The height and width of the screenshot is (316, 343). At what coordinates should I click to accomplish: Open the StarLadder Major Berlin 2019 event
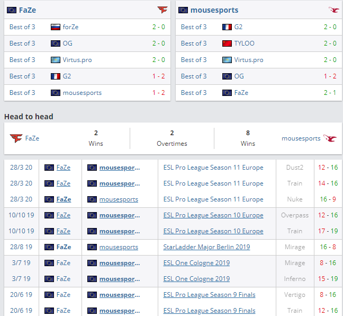click(x=206, y=247)
